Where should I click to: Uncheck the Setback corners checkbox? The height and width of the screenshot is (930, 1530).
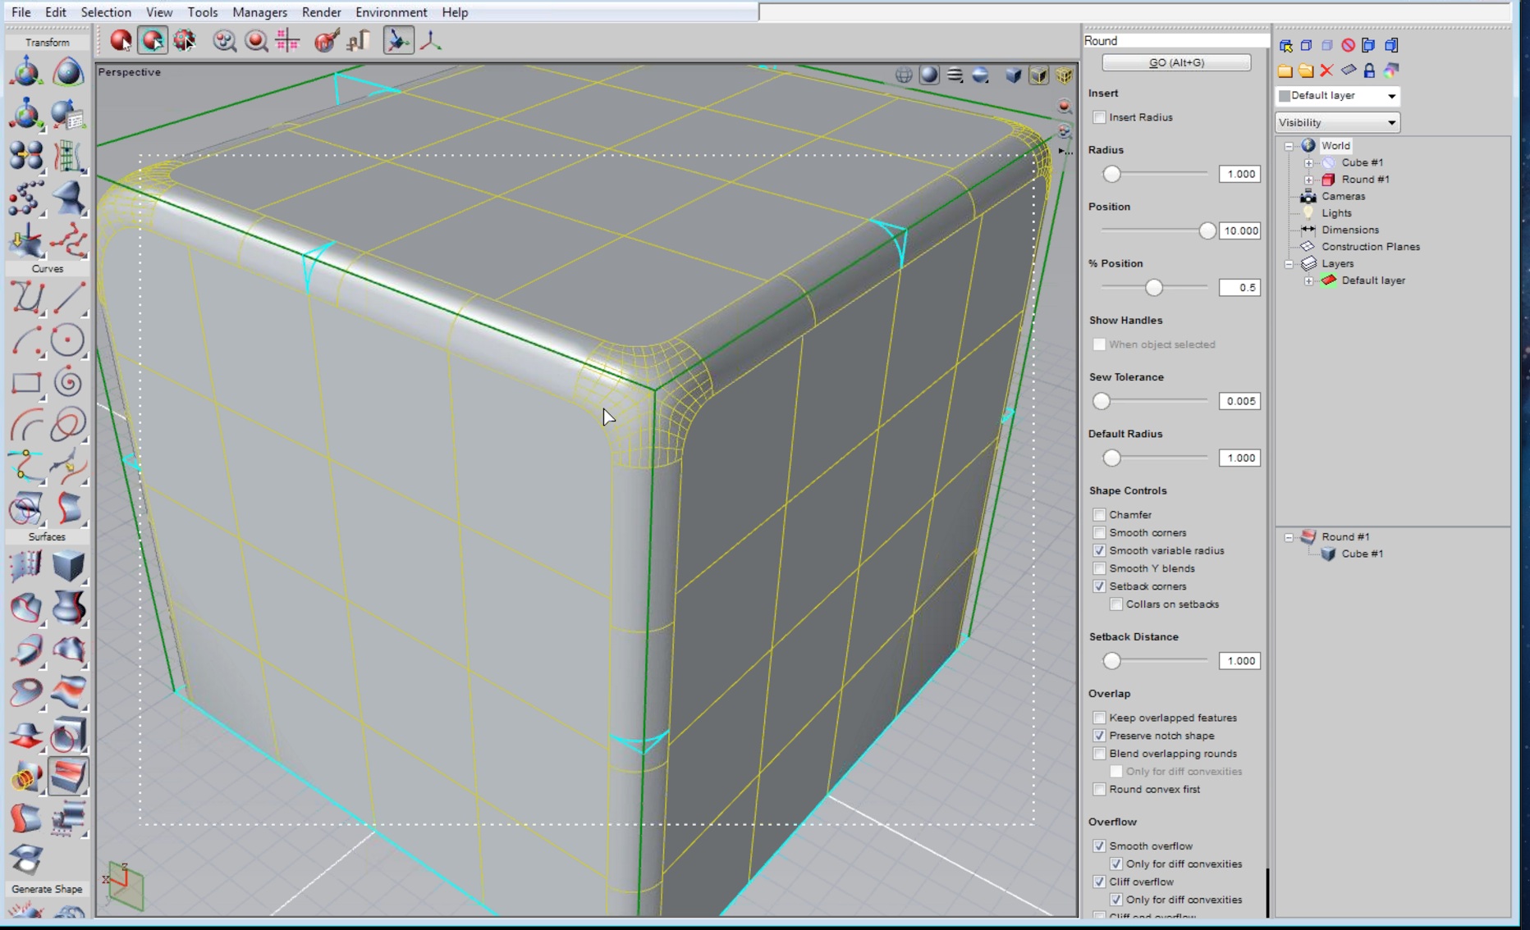pos(1099,586)
